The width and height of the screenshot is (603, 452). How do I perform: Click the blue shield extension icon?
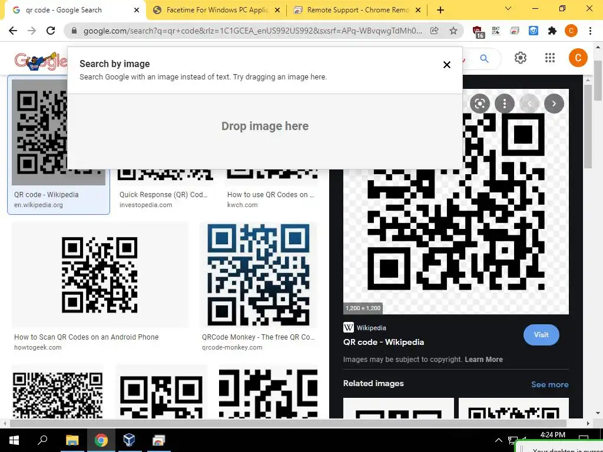pos(534,31)
